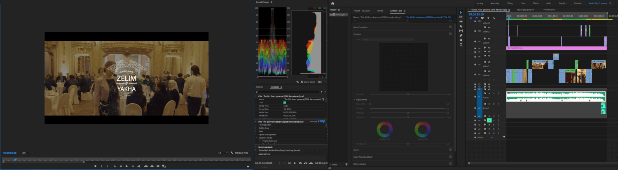Open the 25% zoom level dropdown
This screenshot has height=170, width=618.
pos(26,153)
